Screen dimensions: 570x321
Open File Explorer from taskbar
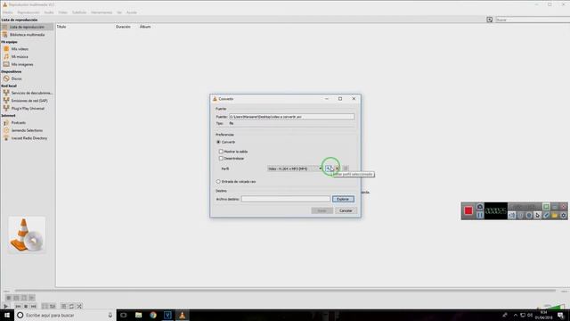coord(139,315)
